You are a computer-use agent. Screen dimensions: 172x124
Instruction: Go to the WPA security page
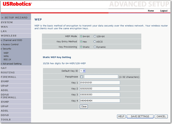(6, 57)
